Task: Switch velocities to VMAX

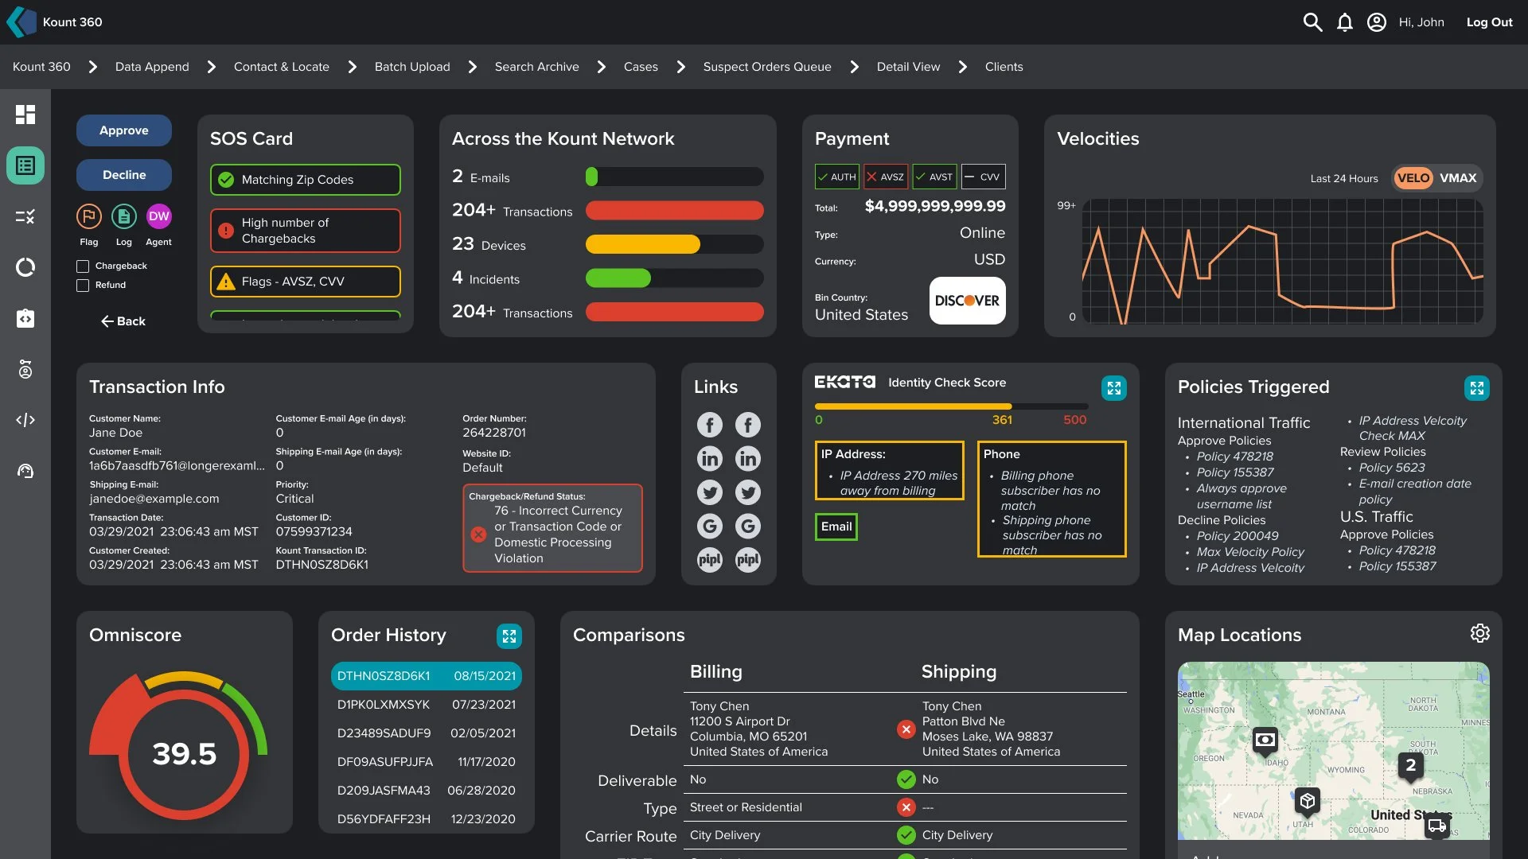Action: click(1458, 178)
